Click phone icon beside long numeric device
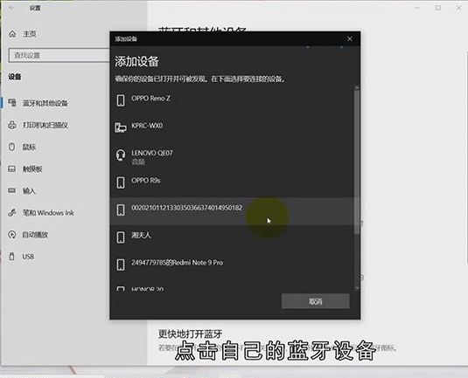The width and height of the screenshot is (468, 378). (121, 210)
